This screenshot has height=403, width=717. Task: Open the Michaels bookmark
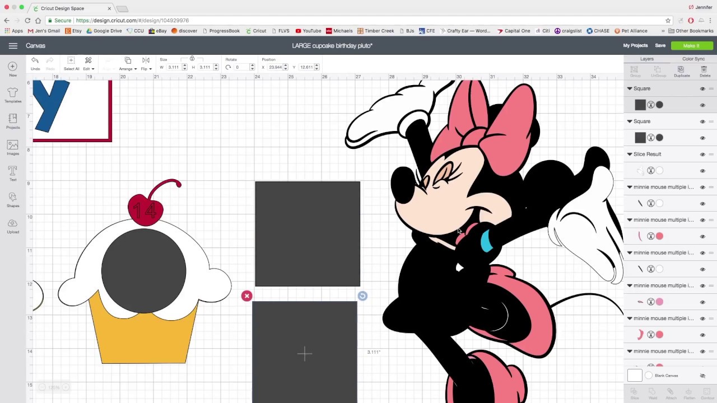click(x=339, y=31)
